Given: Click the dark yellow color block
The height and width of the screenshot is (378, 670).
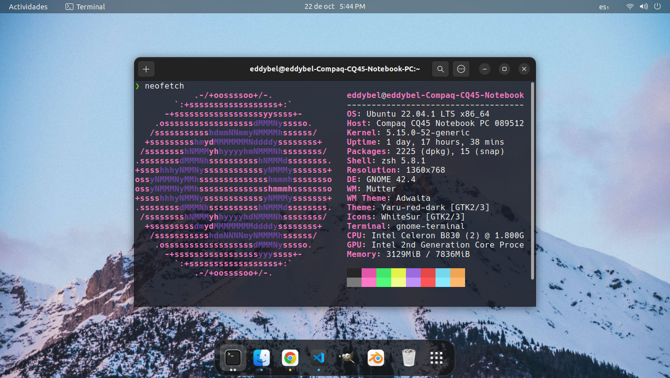Looking at the screenshot, I should pyautogui.click(x=399, y=273).
